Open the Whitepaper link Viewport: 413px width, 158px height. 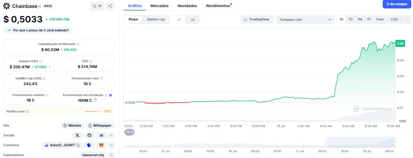tap(100, 126)
